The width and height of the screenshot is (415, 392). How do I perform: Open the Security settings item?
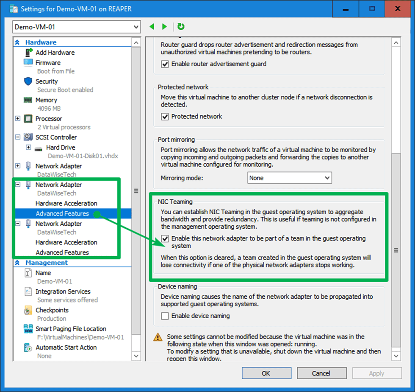coord(47,81)
